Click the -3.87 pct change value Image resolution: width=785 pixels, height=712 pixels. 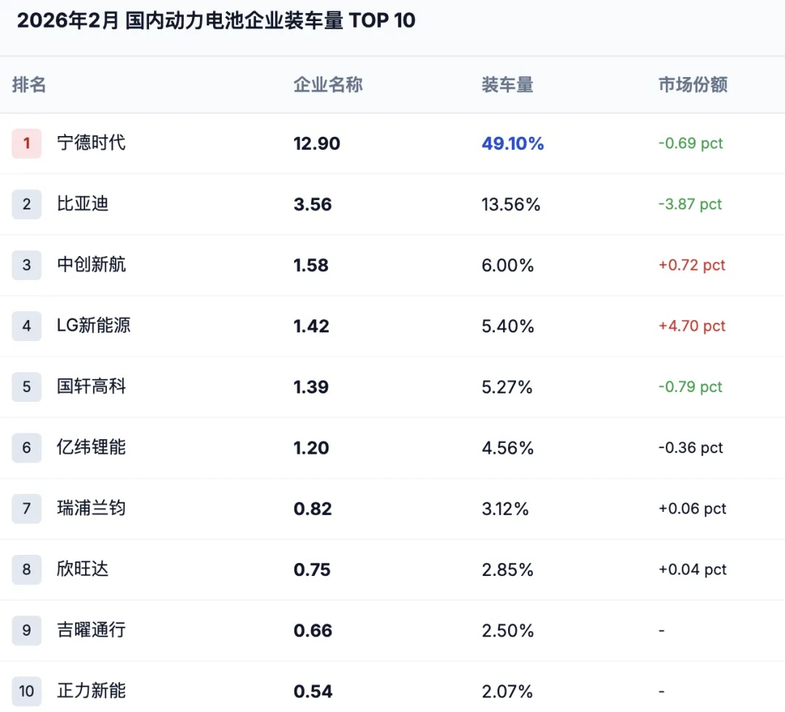click(690, 204)
